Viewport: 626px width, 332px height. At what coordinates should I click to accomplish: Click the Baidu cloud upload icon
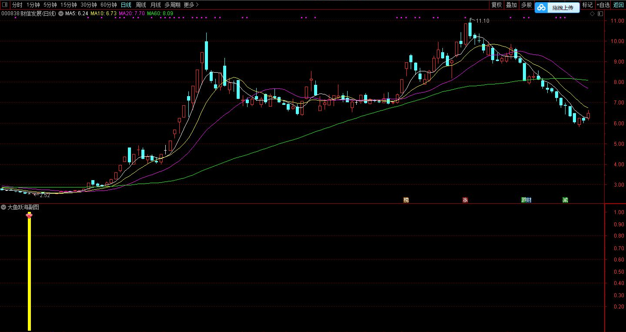coord(541,7)
